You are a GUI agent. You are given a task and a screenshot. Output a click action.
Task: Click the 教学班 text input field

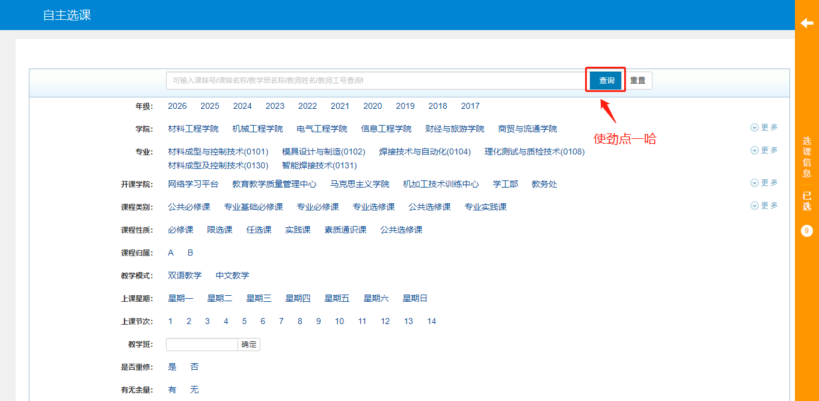[x=202, y=344]
